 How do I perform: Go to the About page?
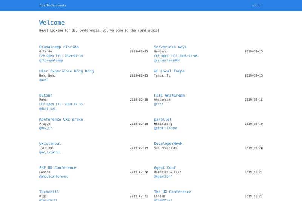tap(256, 5)
